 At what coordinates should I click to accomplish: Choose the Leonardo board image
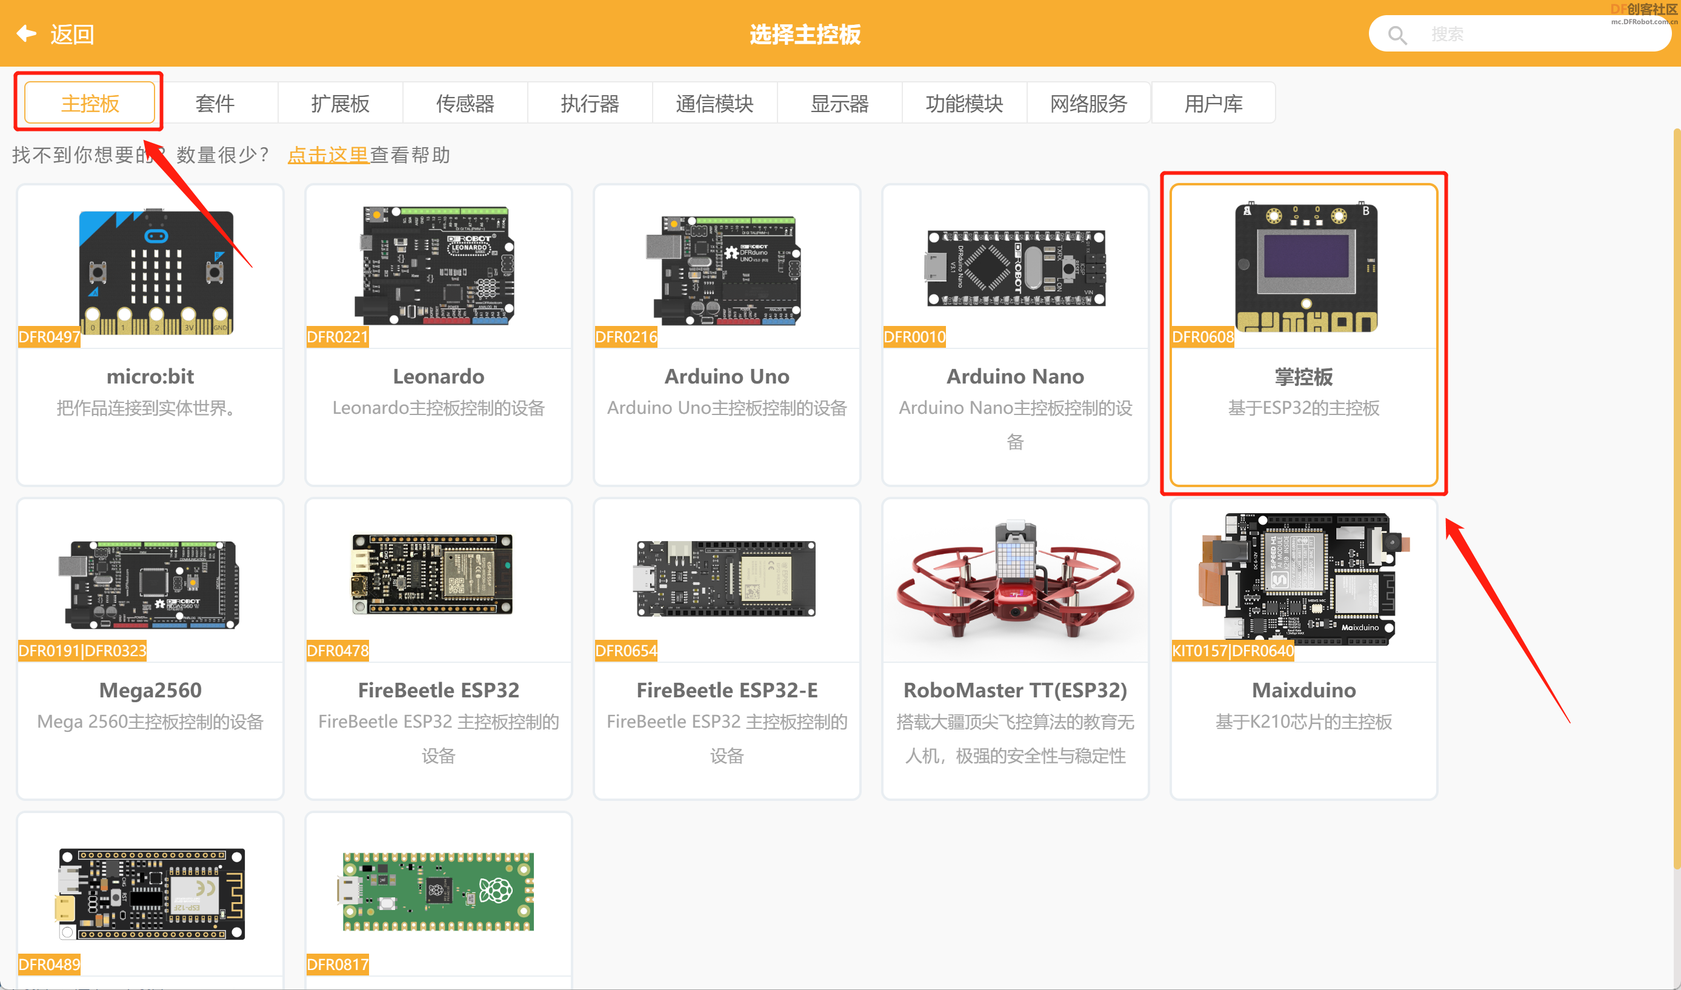coord(434,265)
